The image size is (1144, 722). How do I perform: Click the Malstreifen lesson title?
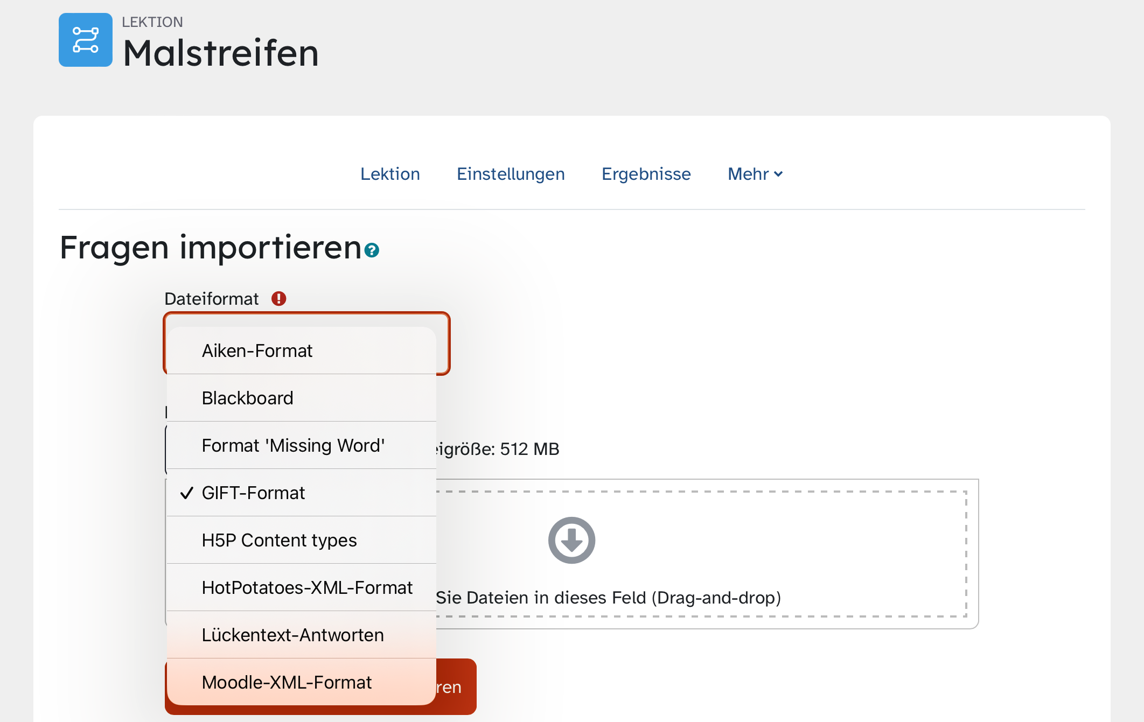(x=221, y=53)
